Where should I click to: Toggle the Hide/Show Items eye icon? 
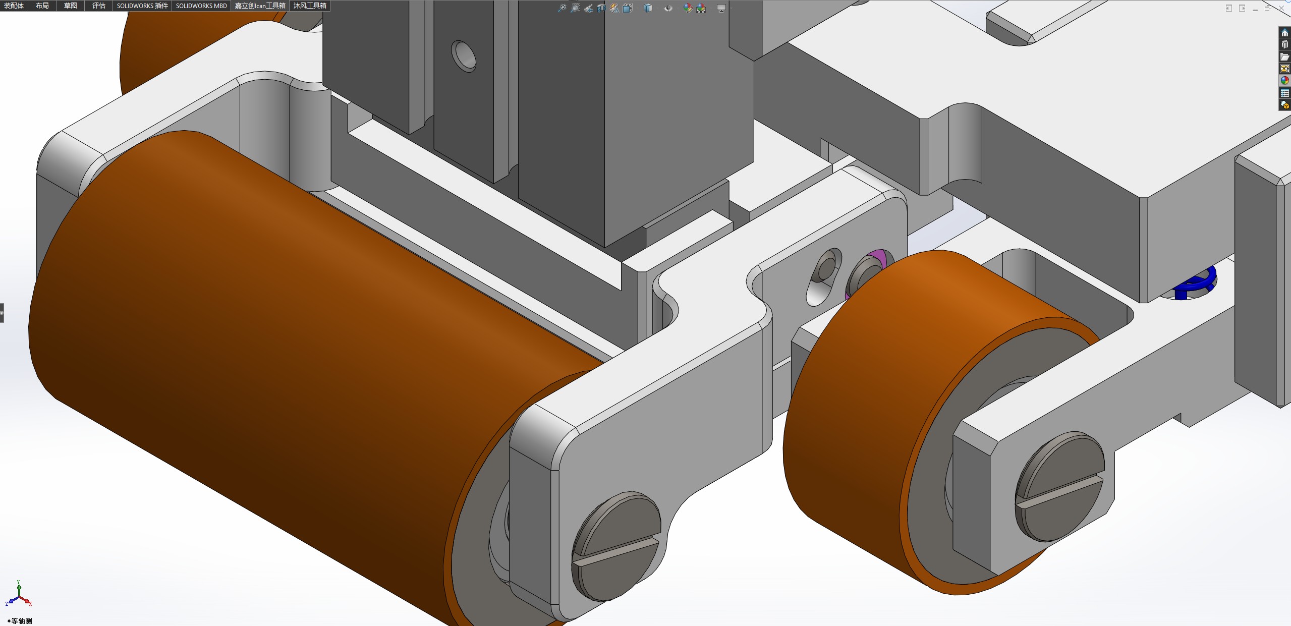668,8
